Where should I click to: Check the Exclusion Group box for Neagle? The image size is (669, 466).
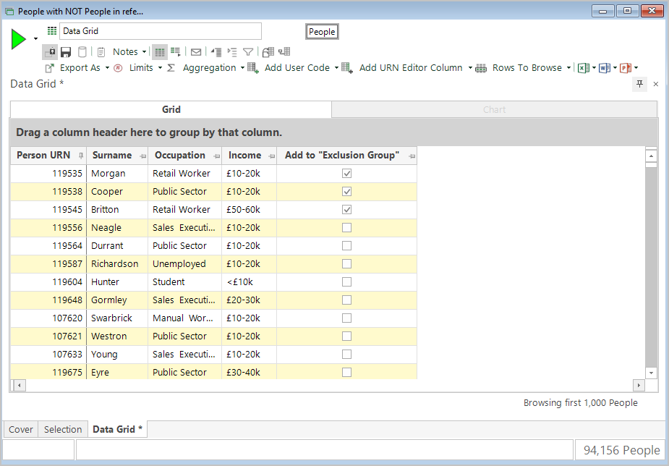347,228
